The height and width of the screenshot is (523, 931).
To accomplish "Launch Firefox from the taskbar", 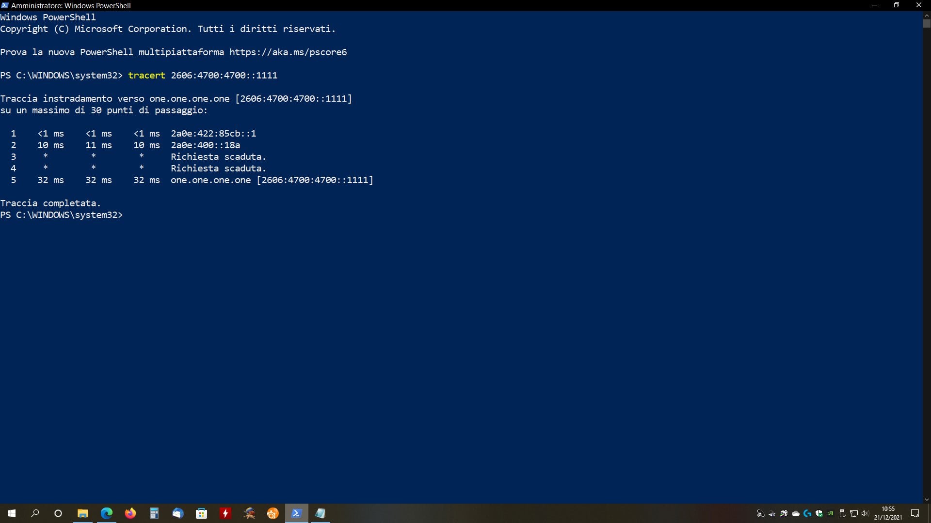I will coord(130,513).
